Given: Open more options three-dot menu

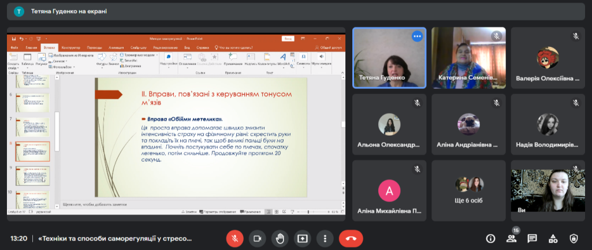Looking at the screenshot, I should [326, 238].
